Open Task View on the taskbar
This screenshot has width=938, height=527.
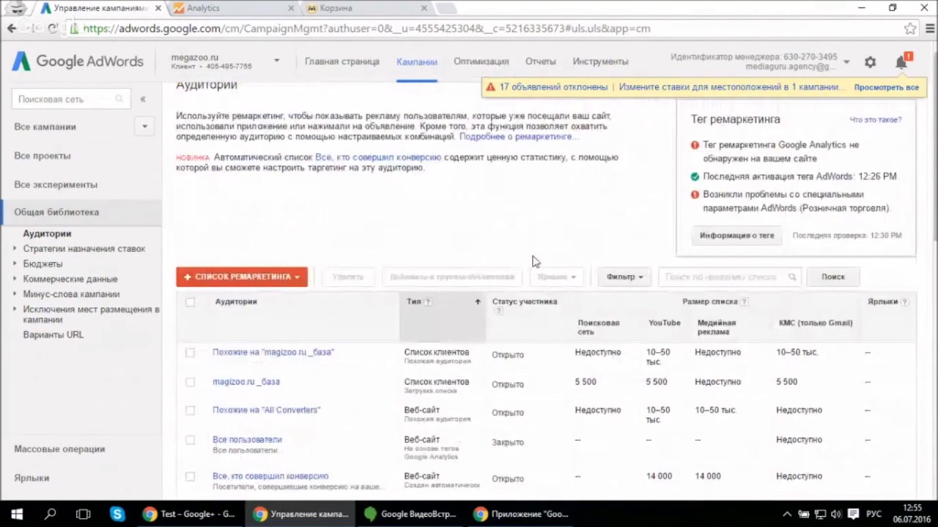pyautogui.click(x=83, y=514)
